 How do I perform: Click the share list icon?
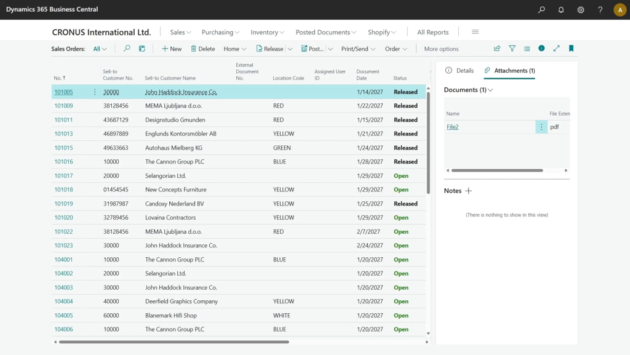click(x=497, y=49)
